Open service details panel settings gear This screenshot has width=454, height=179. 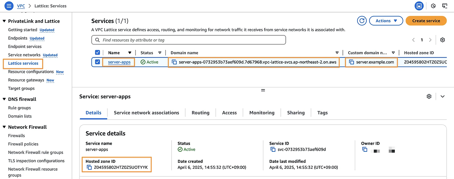pos(429,97)
